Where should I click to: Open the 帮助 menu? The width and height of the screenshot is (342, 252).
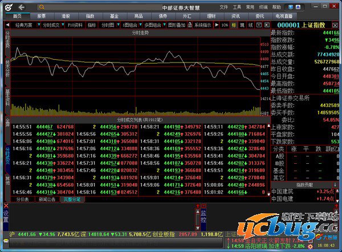click(276, 7)
